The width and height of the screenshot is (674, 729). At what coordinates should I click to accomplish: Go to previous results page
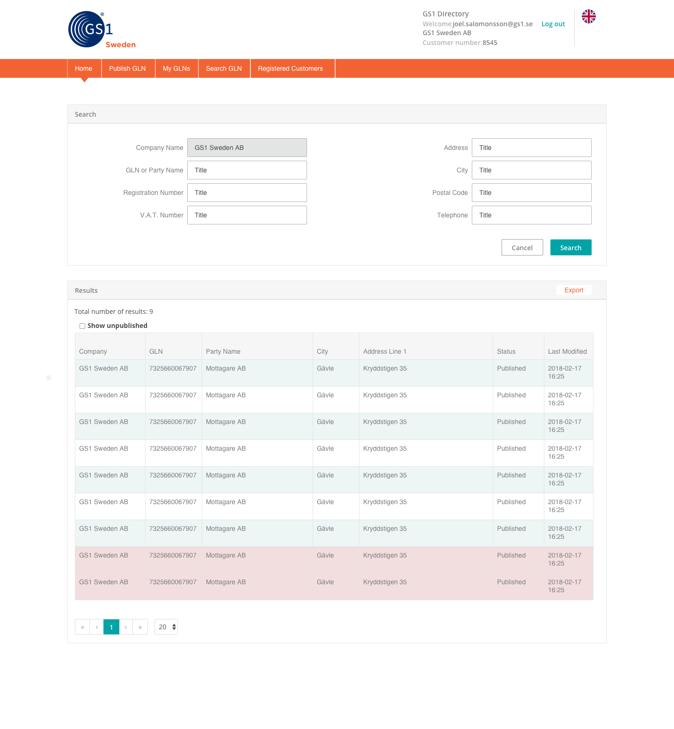(96, 627)
